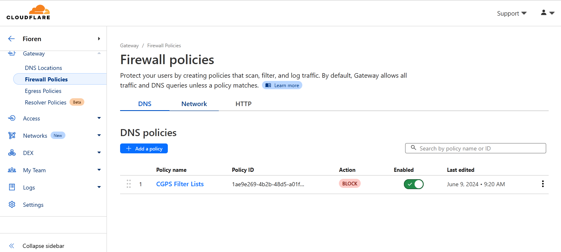The image size is (561, 252).
Task: Click the Action column header
Action: tap(347, 170)
